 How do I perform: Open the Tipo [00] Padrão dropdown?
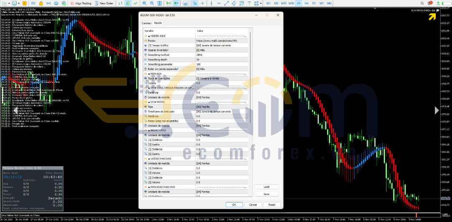[x=222, y=107]
